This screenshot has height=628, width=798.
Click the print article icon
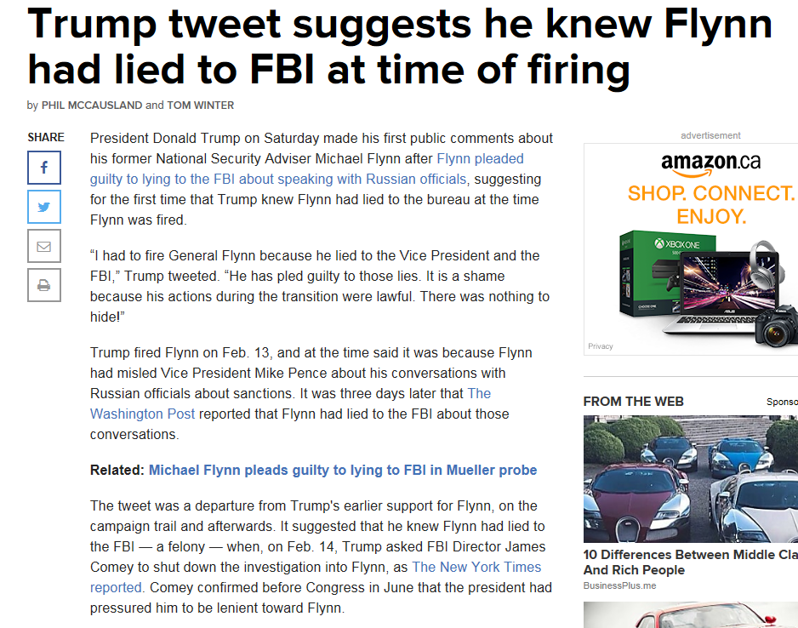44,285
